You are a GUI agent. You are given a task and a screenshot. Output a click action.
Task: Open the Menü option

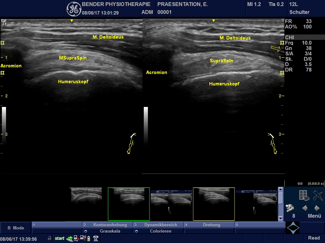coord(315,216)
